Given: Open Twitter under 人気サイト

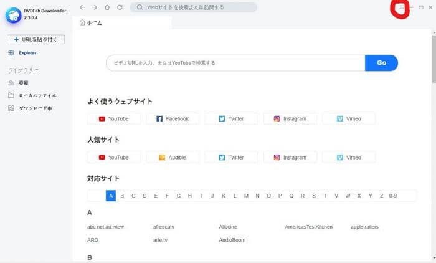Looking at the screenshot, I should point(231,158).
